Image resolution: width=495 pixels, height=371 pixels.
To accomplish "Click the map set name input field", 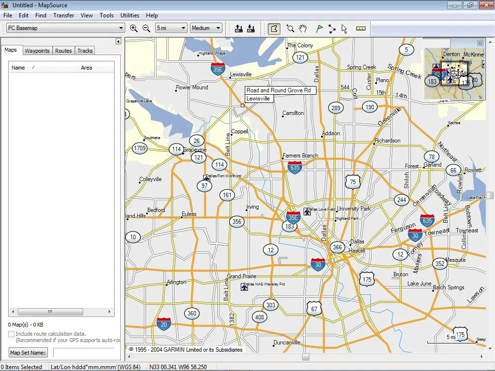I will 84,352.
